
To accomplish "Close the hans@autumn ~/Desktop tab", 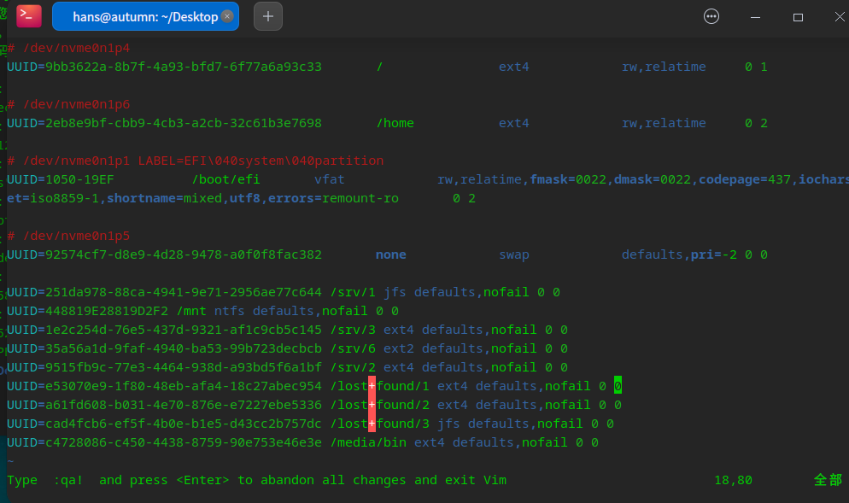I will point(227,16).
